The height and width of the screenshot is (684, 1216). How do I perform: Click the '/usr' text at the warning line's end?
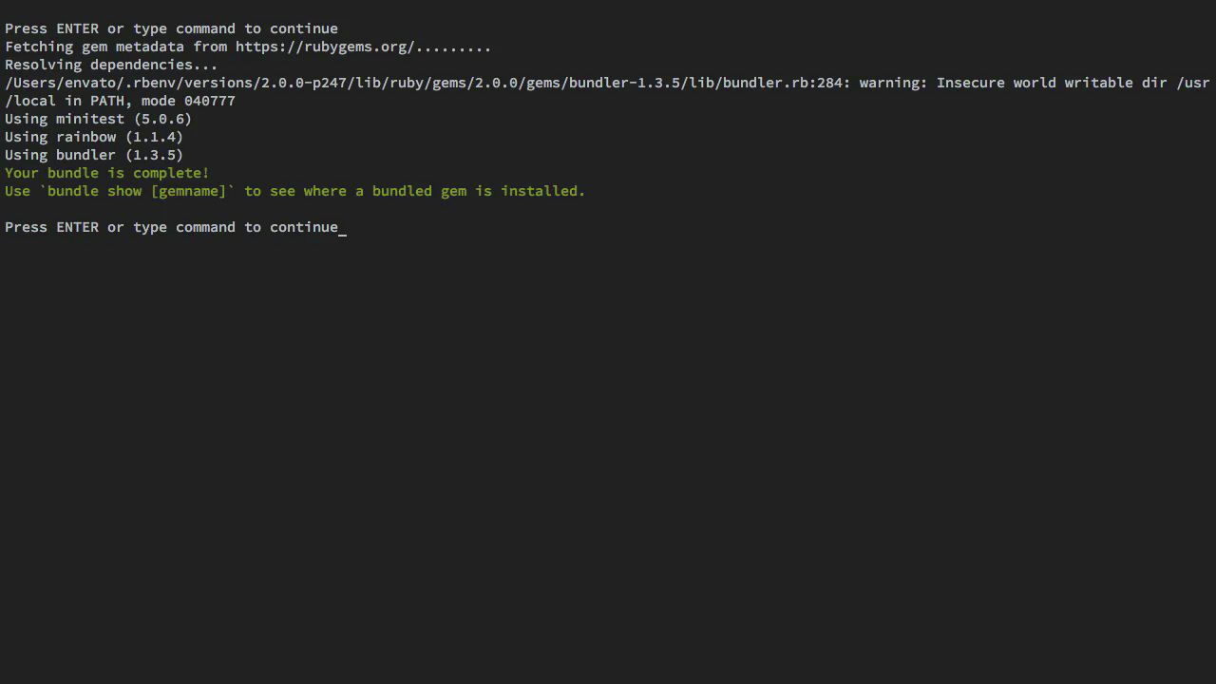(1193, 83)
